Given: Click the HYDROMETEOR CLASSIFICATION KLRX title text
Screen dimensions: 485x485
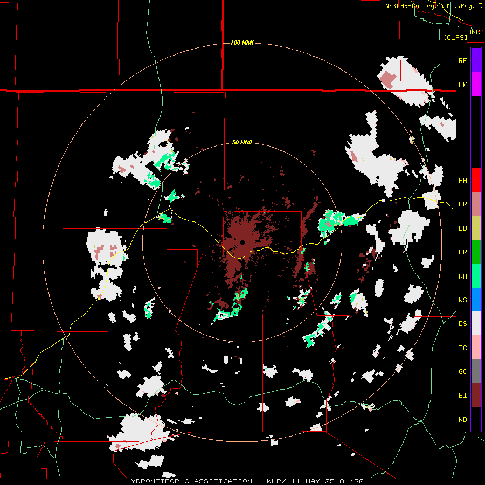Looking at the screenshot, I should point(245,481).
